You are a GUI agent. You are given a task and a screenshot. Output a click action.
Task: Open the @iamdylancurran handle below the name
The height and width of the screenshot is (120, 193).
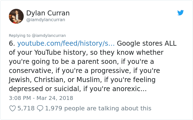click(x=45, y=20)
